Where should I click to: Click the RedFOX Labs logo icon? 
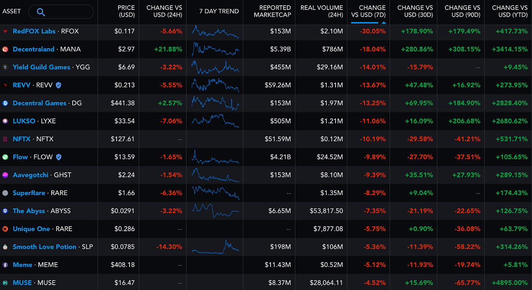[x=5, y=31]
